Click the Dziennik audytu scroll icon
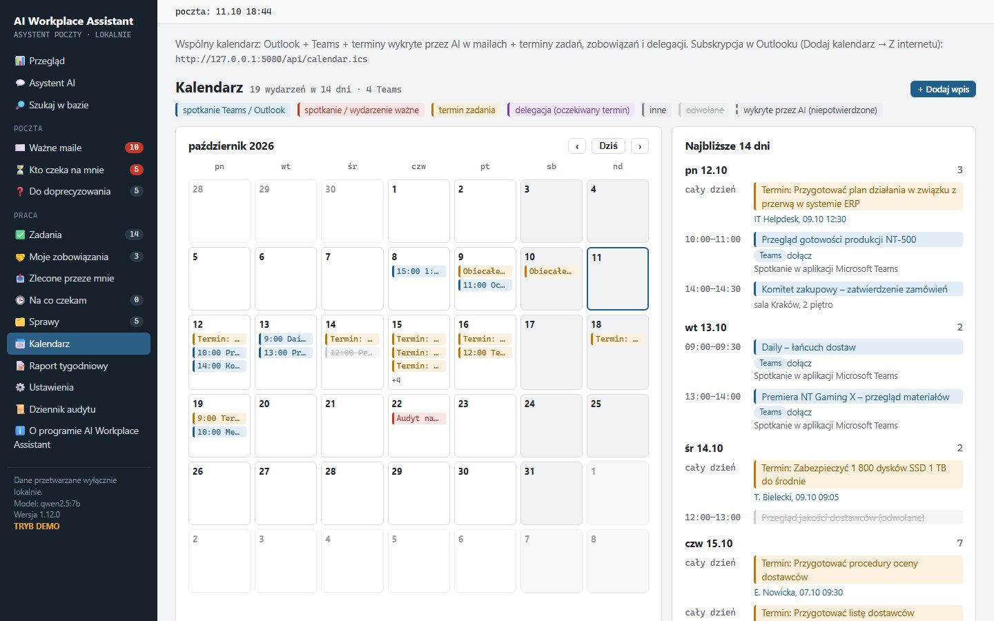 [x=20, y=409]
